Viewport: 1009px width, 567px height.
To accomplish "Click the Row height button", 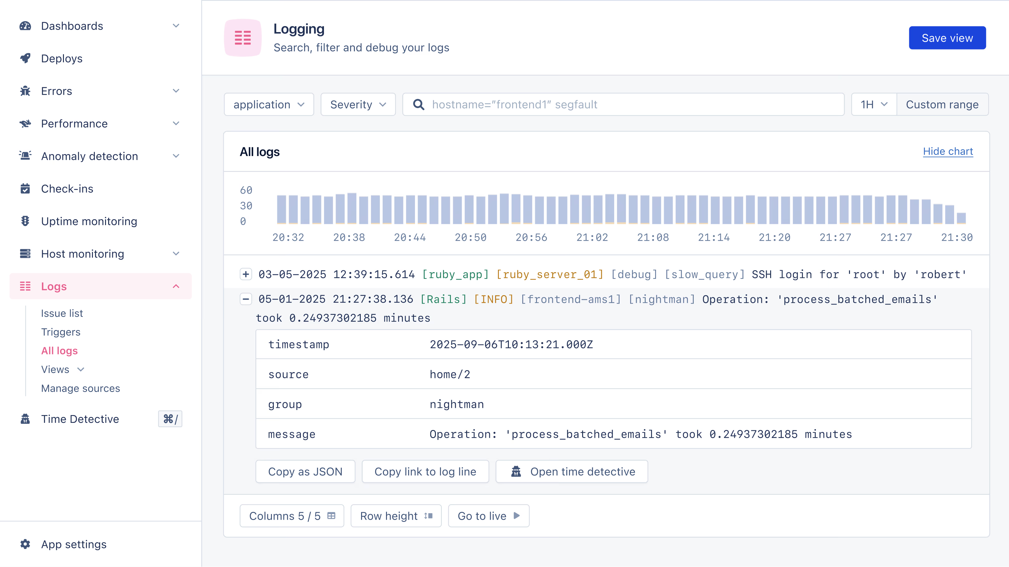I will click(x=396, y=516).
